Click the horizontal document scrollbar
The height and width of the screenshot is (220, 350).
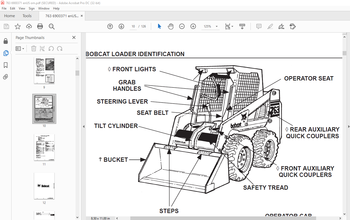pyautogui.click(x=223, y=218)
